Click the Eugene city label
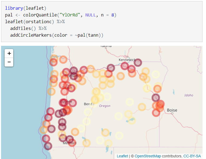Image resolution: width=206 pixels, height=159 pixels. coord(66,102)
